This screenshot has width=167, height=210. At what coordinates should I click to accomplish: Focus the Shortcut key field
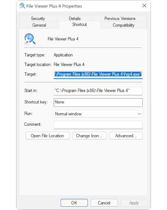coord(98,103)
